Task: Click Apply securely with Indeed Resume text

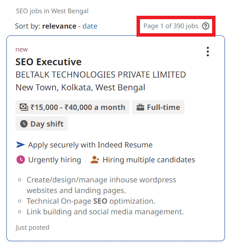Action: pos(90,145)
